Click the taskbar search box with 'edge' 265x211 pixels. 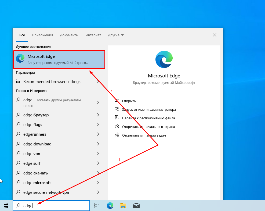coord(51,206)
